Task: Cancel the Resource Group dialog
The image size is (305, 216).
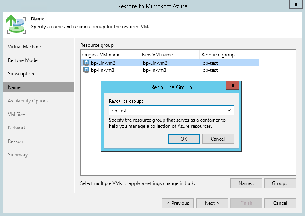Action: 218,139
